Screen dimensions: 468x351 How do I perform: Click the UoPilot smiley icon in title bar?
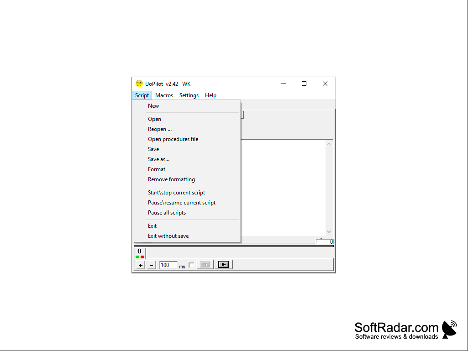[139, 84]
